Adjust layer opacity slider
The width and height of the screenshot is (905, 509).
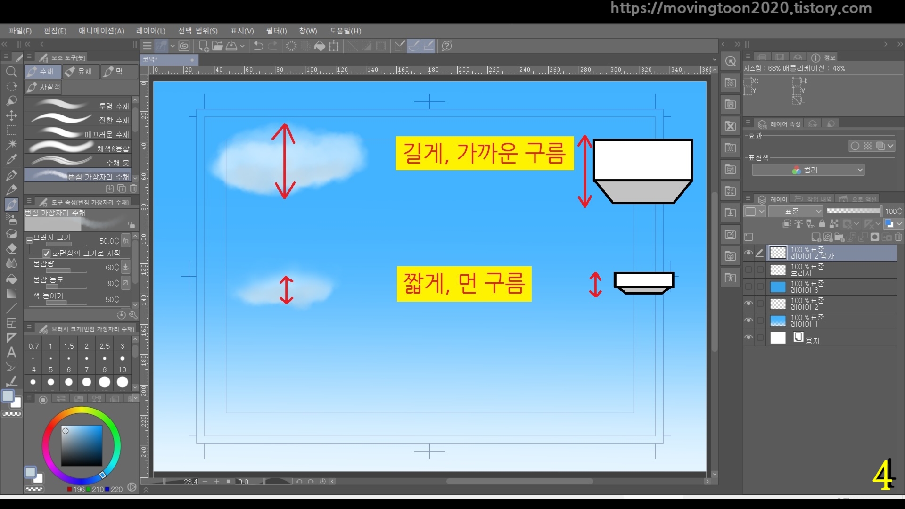click(x=854, y=211)
